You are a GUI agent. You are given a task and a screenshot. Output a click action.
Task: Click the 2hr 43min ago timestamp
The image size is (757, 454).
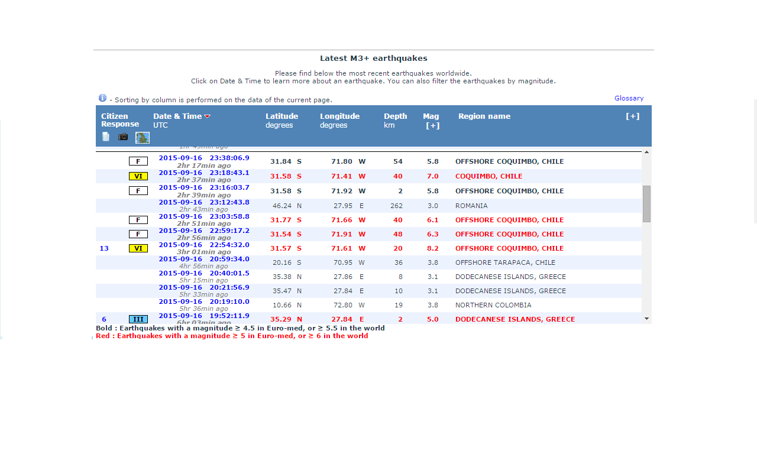(x=203, y=209)
